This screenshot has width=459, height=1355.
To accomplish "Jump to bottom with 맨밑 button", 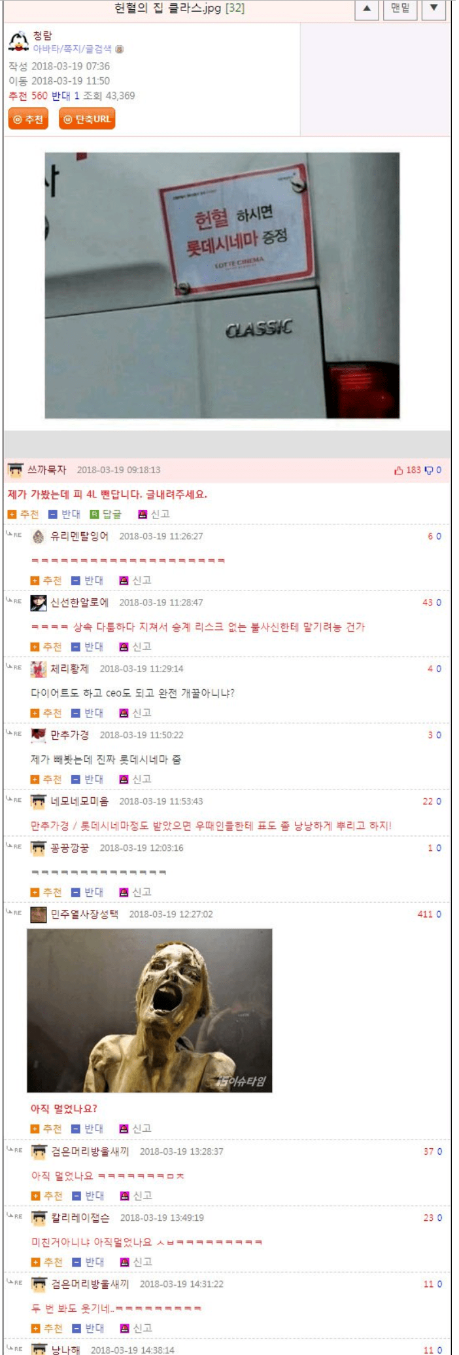I will tap(400, 9).
